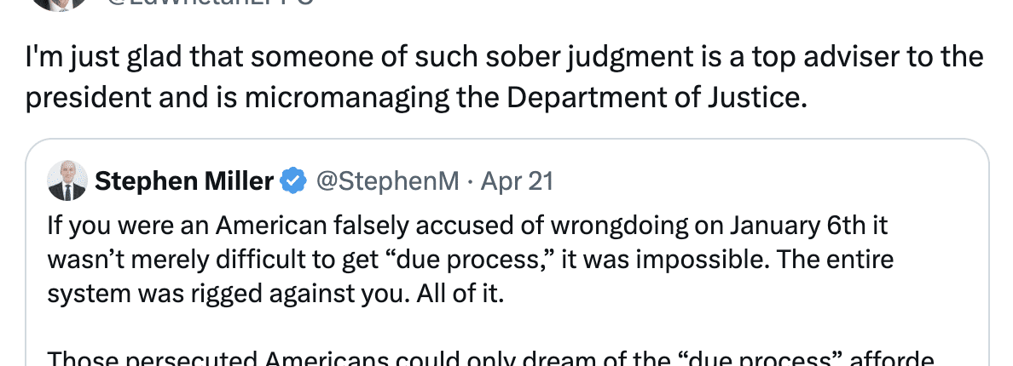Click the "wasn't merely difficult to get" line
This screenshot has width=1013, height=366.
(471, 260)
